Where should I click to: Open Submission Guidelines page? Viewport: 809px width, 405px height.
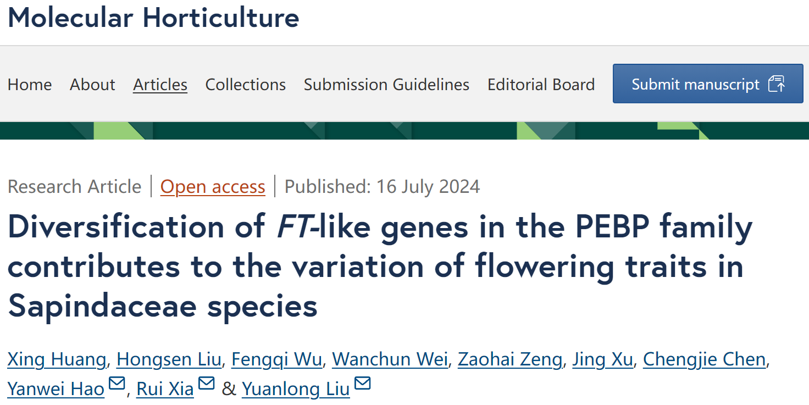coord(386,85)
